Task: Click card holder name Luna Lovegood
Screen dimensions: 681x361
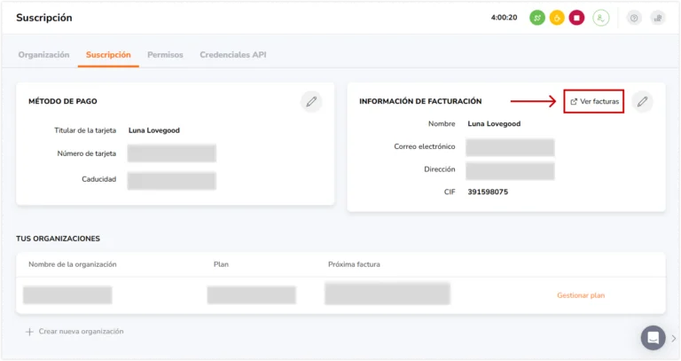Action: tap(154, 130)
